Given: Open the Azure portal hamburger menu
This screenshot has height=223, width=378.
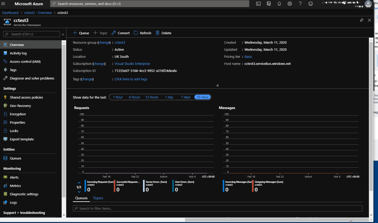Looking at the screenshot, I should [3, 4].
